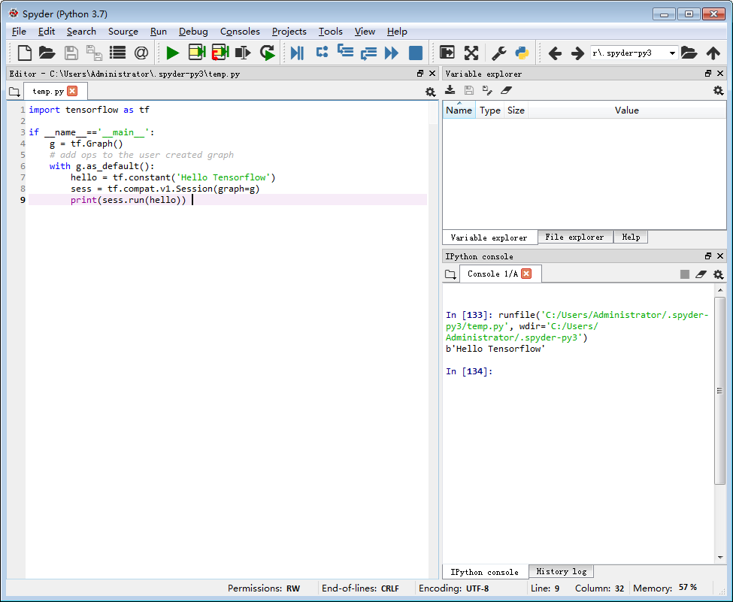This screenshot has height=602, width=733.
Task: Open IPython console options gear
Action: point(719,274)
